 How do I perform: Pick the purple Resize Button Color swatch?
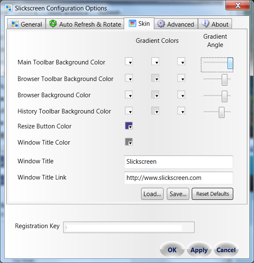pyautogui.click(x=129, y=125)
